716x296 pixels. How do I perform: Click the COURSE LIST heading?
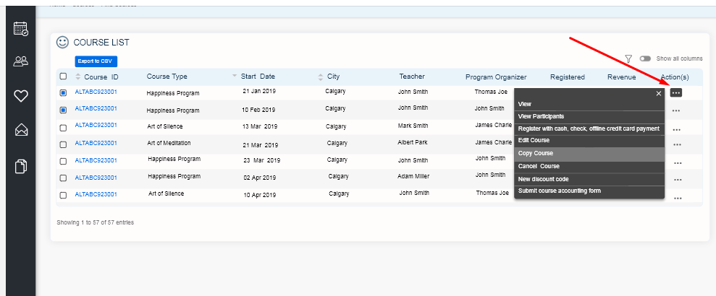point(101,43)
